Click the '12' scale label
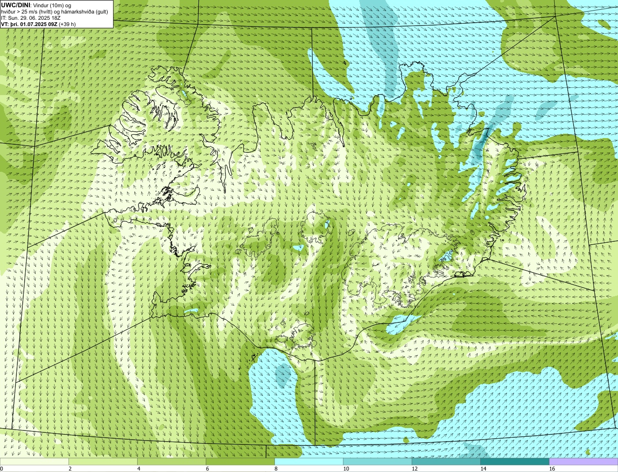618x472 pixels. (414, 469)
